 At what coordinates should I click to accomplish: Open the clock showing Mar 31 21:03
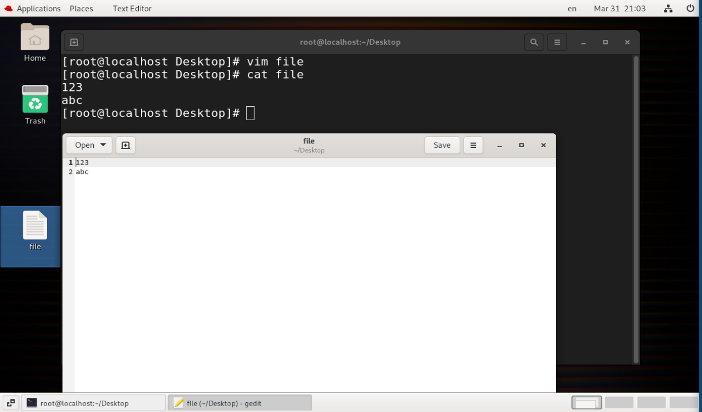point(620,9)
